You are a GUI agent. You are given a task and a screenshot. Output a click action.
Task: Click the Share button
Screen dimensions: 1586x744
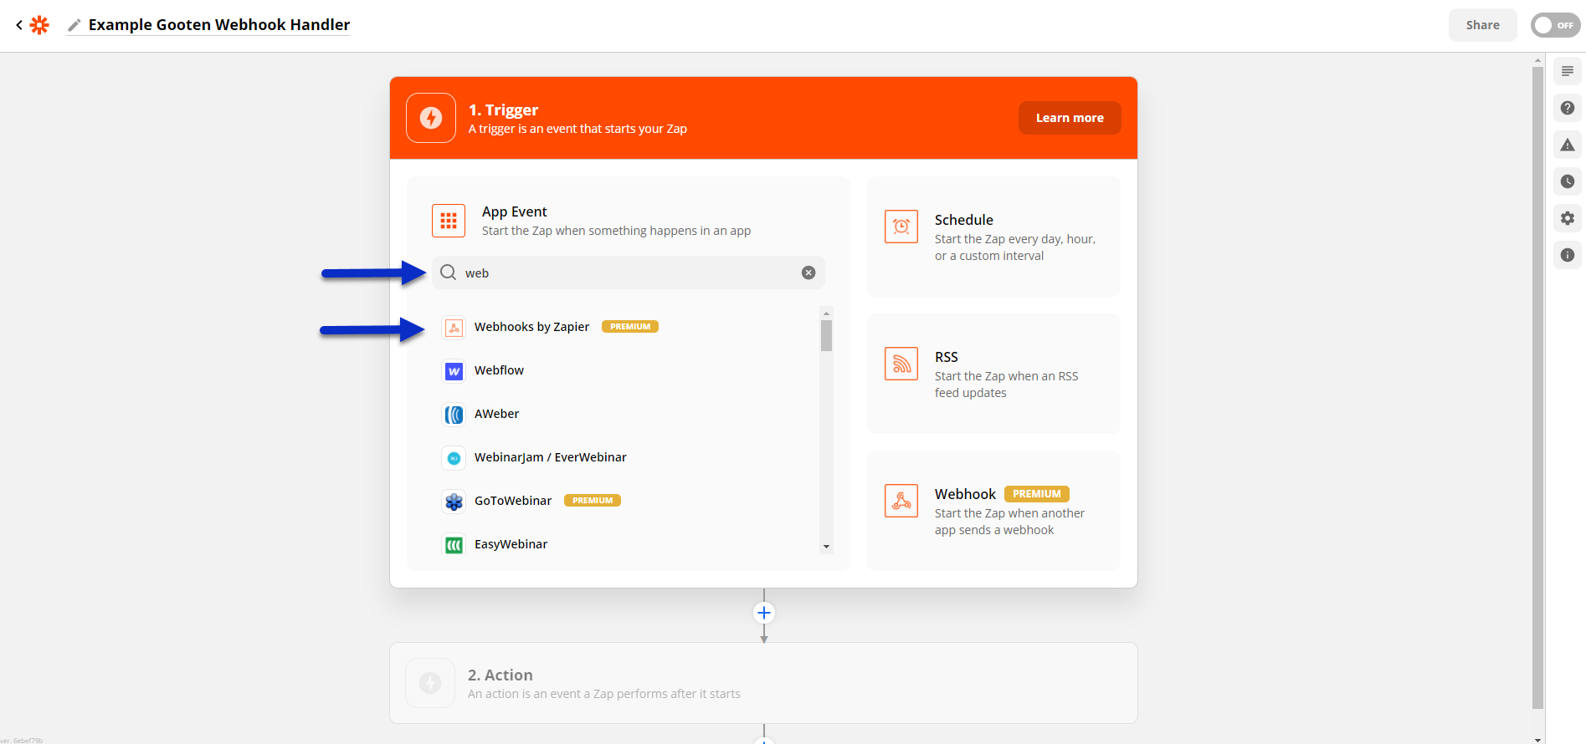coord(1482,25)
